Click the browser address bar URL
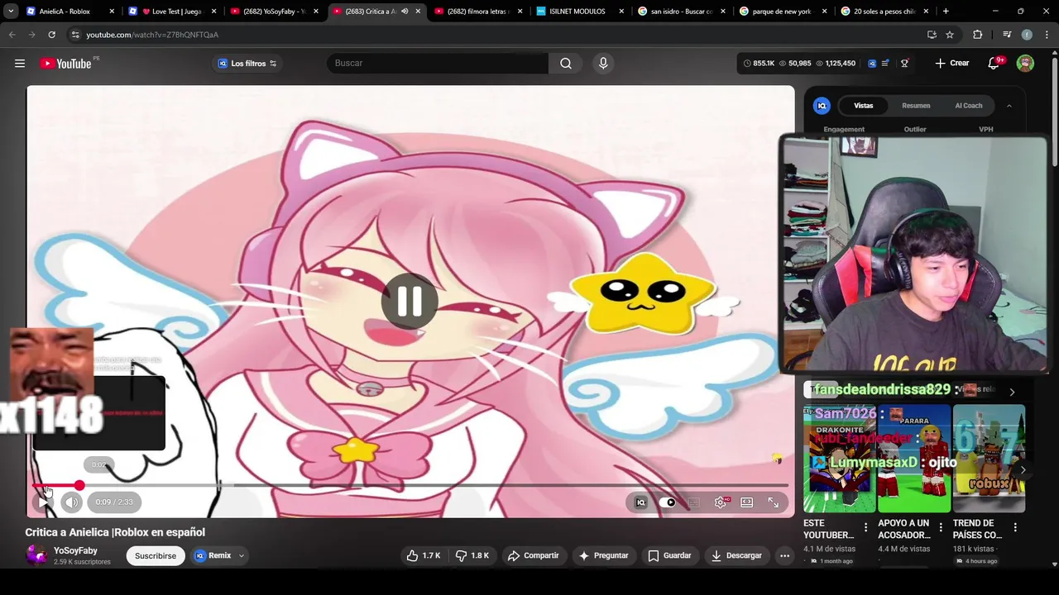 152,35
